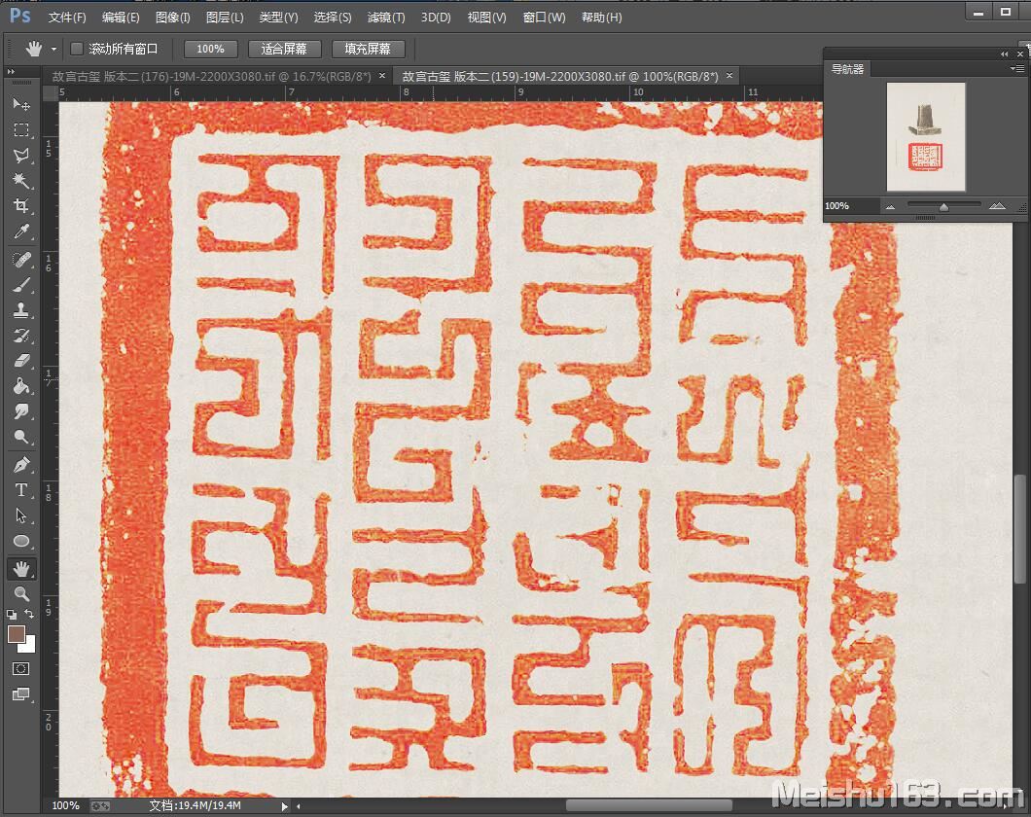Expand the toolbox to two columns
The image size is (1031, 817).
11,71
